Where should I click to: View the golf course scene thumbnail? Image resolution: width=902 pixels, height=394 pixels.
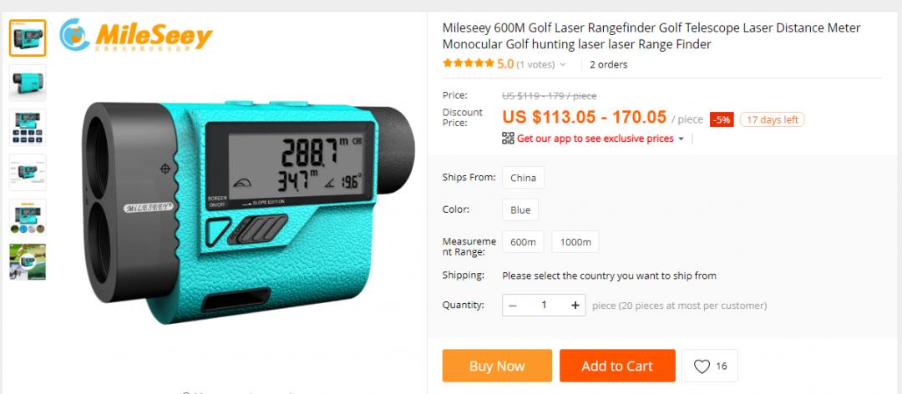tap(28, 262)
